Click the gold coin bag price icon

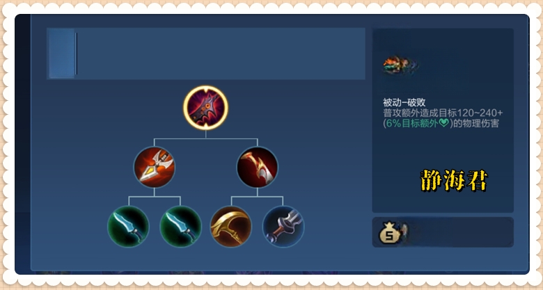pos(390,232)
